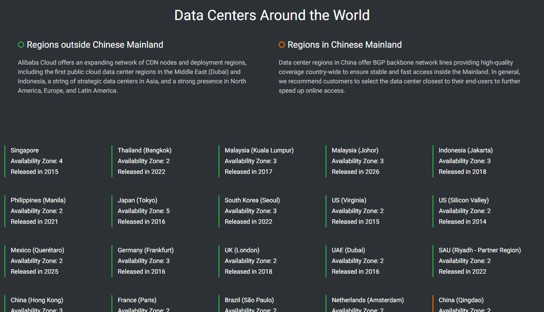Select the Thailand (Bangkok) region name
This screenshot has width=544, height=312.
point(144,150)
